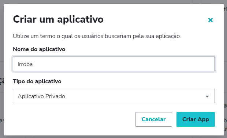Click the dropdown caret arrow icon
The width and height of the screenshot is (227, 138).
(x=207, y=96)
